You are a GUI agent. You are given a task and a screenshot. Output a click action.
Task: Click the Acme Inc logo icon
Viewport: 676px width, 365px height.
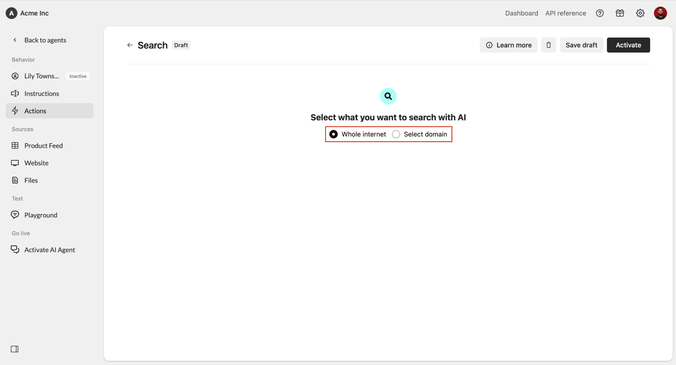pos(11,13)
